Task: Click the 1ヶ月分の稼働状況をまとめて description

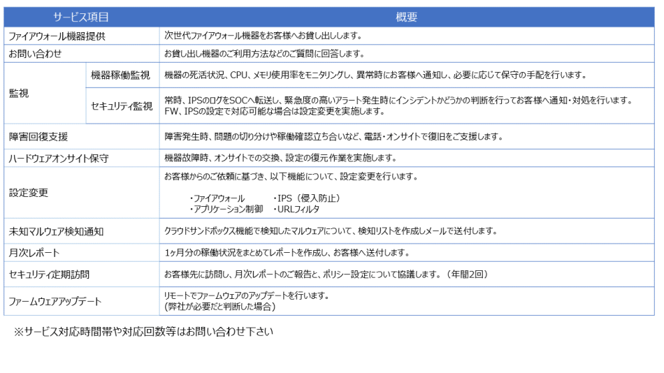Action: point(287,253)
